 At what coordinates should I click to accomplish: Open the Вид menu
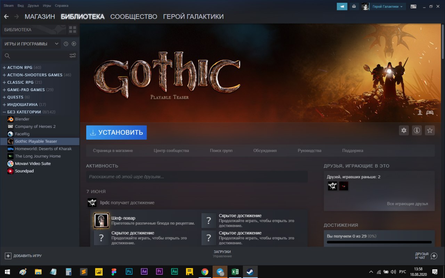(21, 6)
